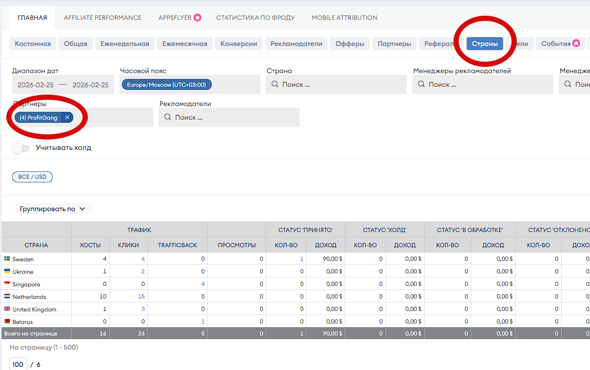Toggle the Учитывать холд switch
Viewport: 590px width, 370px height.
(x=21, y=148)
